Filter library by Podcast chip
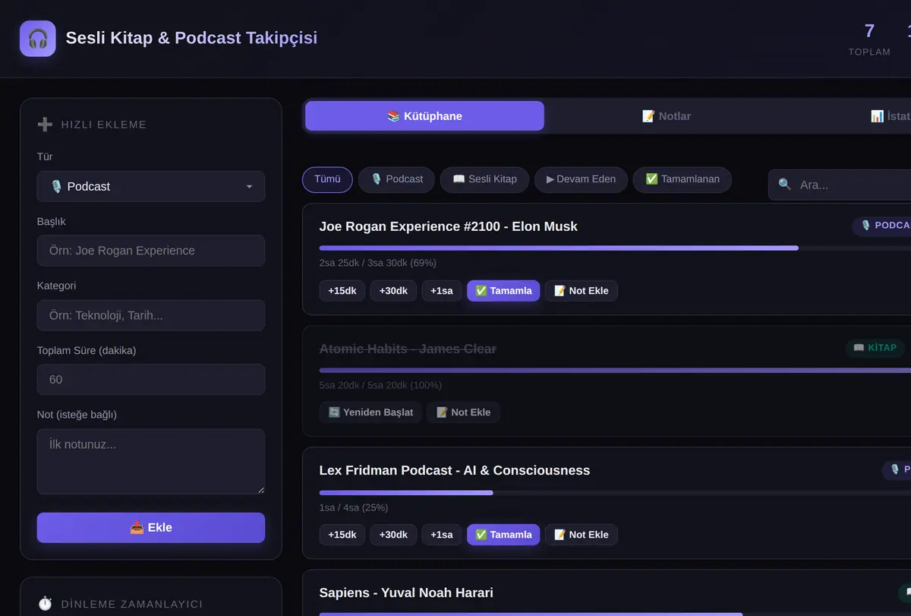Viewport: 911px width, 616px height. click(x=396, y=179)
